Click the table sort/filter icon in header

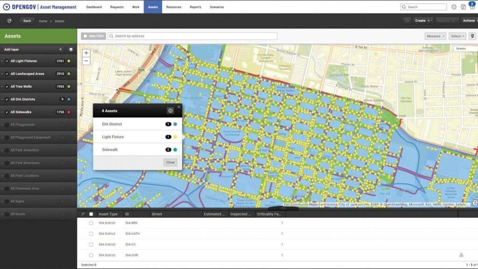[x=83, y=214]
